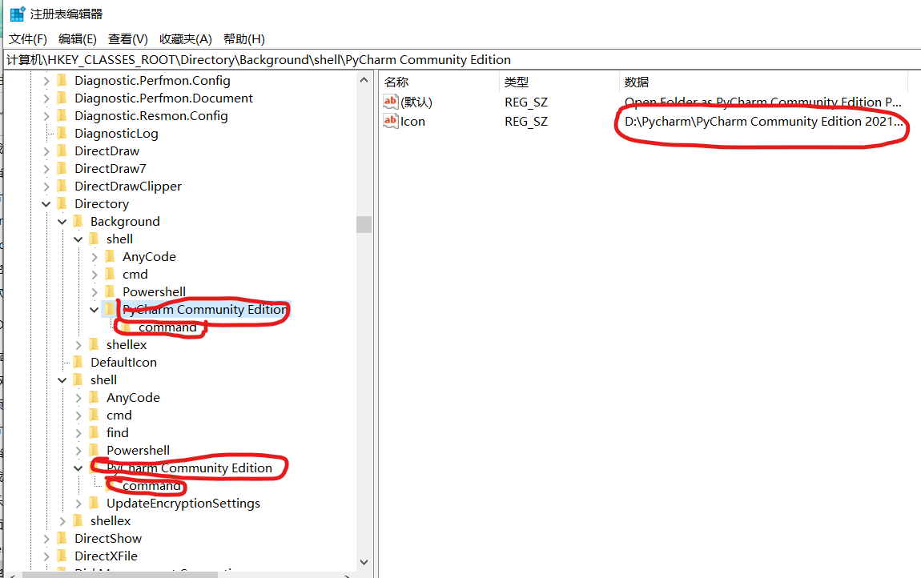
Task: Select the DefaultIcon key label
Action: [x=123, y=363]
